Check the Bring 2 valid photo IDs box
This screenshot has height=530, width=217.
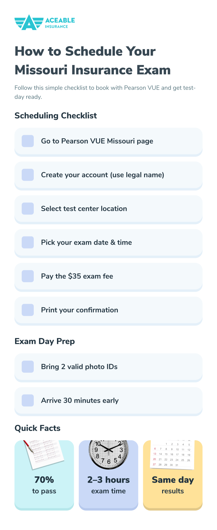point(28,367)
